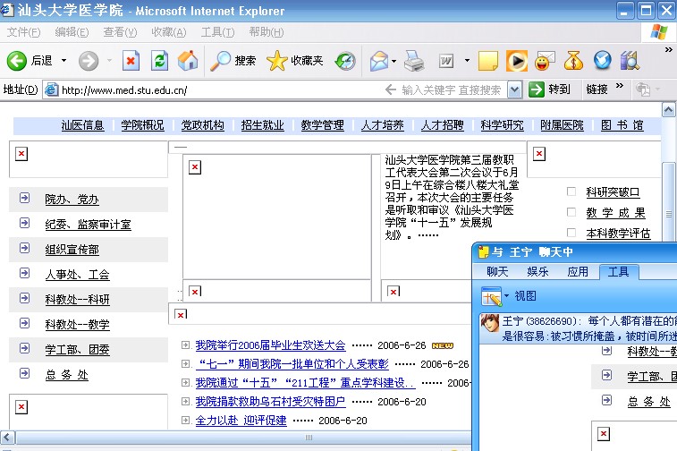This screenshot has height=451, width=677.
Task: Click the chat window 视图 icon
Action: click(x=491, y=296)
